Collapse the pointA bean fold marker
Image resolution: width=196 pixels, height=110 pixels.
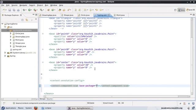point(43,34)
